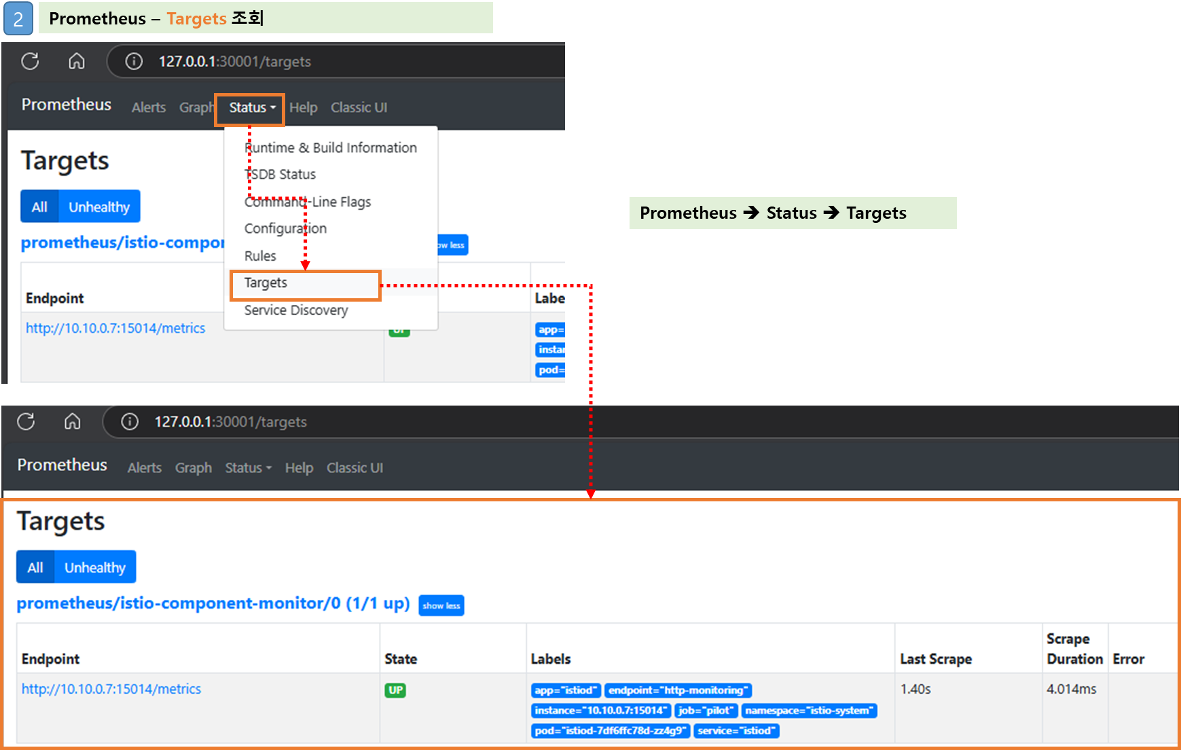Click the site info icon in the lower address bar
The height and width of the screenshot is (750, 1181).
click(130, 422)
